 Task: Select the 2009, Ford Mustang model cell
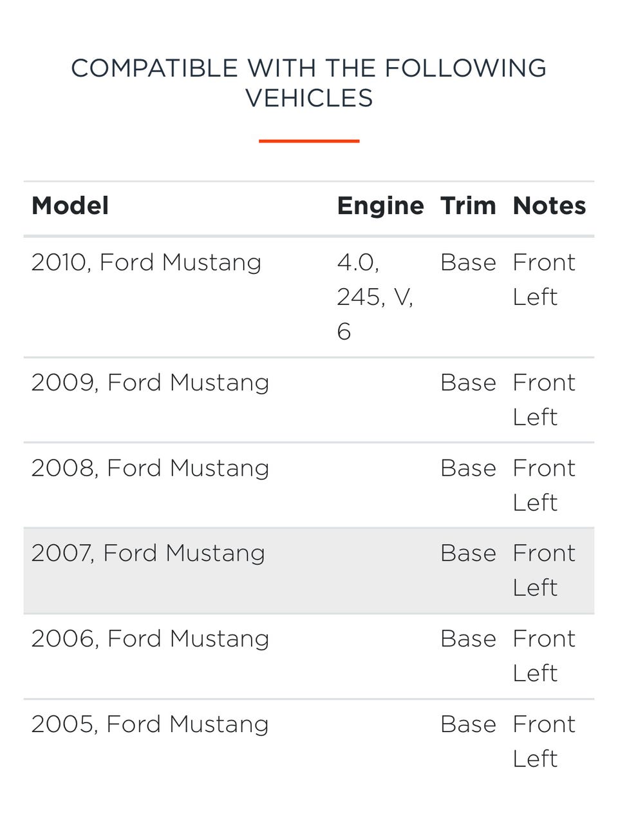click(150, 383)
